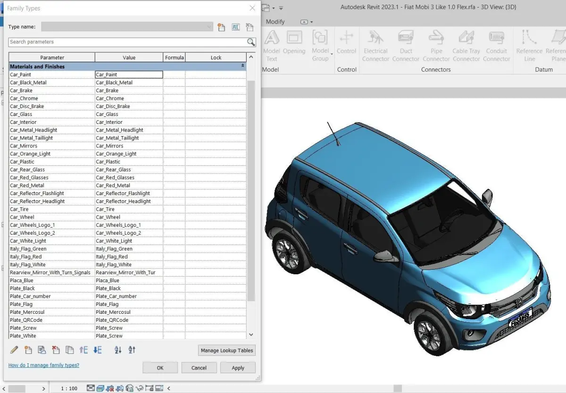This screenshot has width=566, height=393.
Task: Click the Rename Type icon beside Type name
Action: [x=235, y=27]
